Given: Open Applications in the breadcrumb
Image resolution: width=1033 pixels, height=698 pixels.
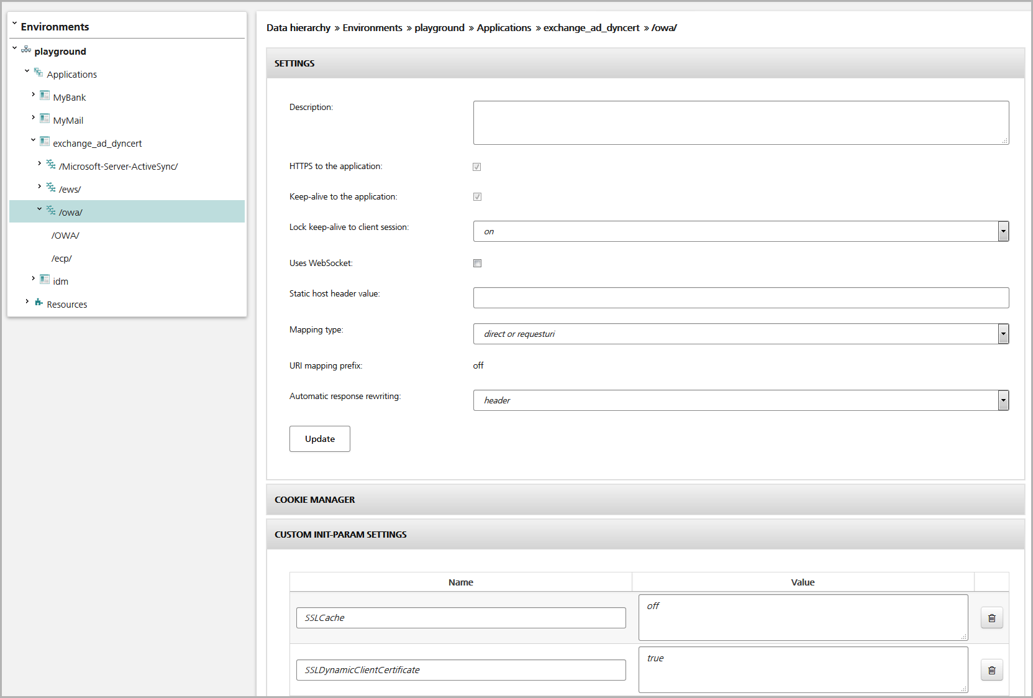Looking at the screenshot, I should (x=504, y=27).
